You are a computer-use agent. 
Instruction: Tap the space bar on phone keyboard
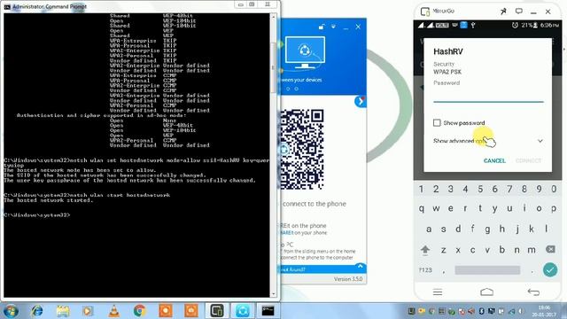click(487, 270)
